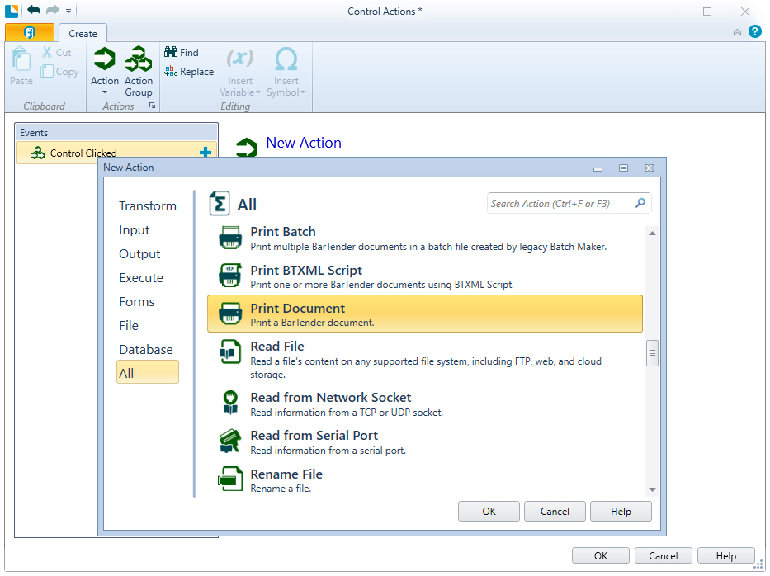Click the Rename File icon
Screen dimensions: 770x576
(229, 479)
